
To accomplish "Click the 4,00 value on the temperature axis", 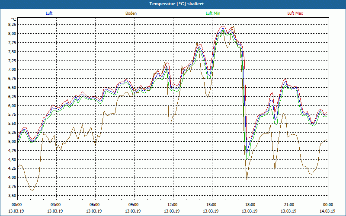I will (x=12, y=178).
